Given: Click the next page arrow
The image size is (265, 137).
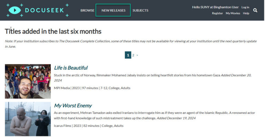Looking at the screenshot, I should tap(137, 55).
